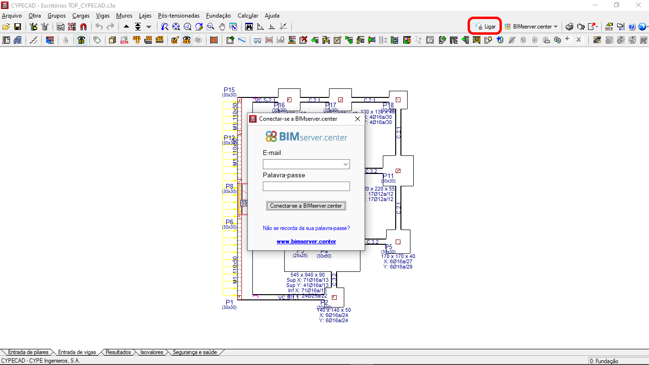This screenshot has height=365, width=649.
Task: Switch to the Resultados tab
Action: (x=118, y=352)
